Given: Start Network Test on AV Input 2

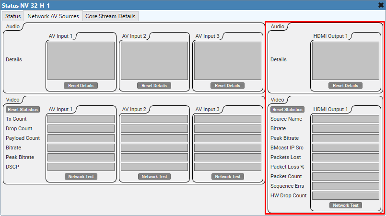Looking at the screenshot, I should (154, 177).
